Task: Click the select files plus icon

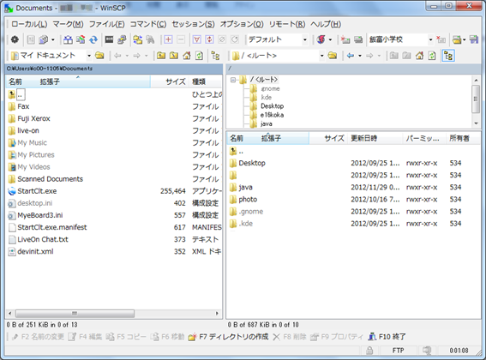Action: tap(168, 39)
